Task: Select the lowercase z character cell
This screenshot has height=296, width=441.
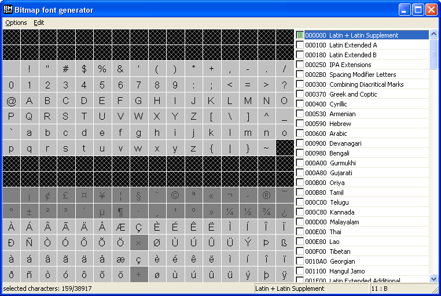Action: coord(193,148)
